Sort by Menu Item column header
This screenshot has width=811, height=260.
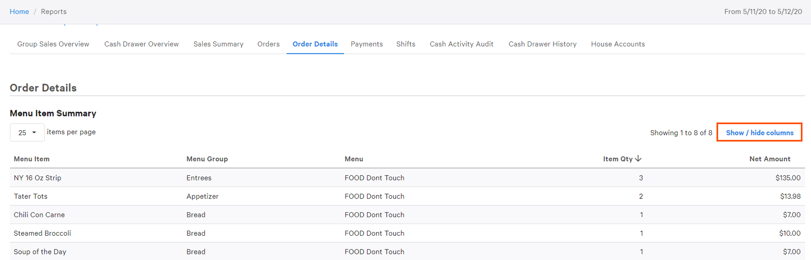(x=32, y=159)
